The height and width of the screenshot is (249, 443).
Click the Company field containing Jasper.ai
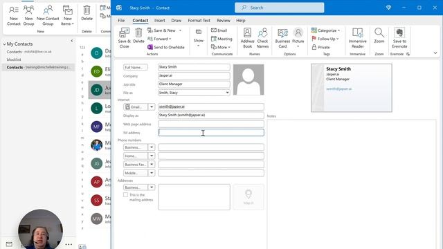click(x=194, y=75)
